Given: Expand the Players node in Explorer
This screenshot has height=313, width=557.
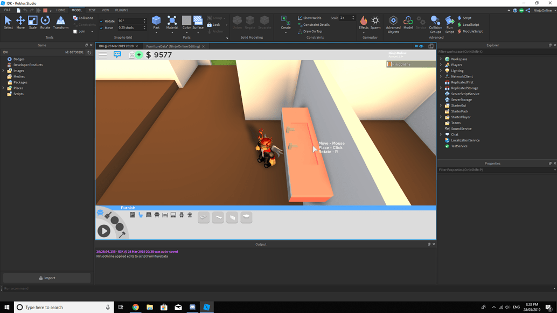Looking at the screenshot, I should click(441, 65).
